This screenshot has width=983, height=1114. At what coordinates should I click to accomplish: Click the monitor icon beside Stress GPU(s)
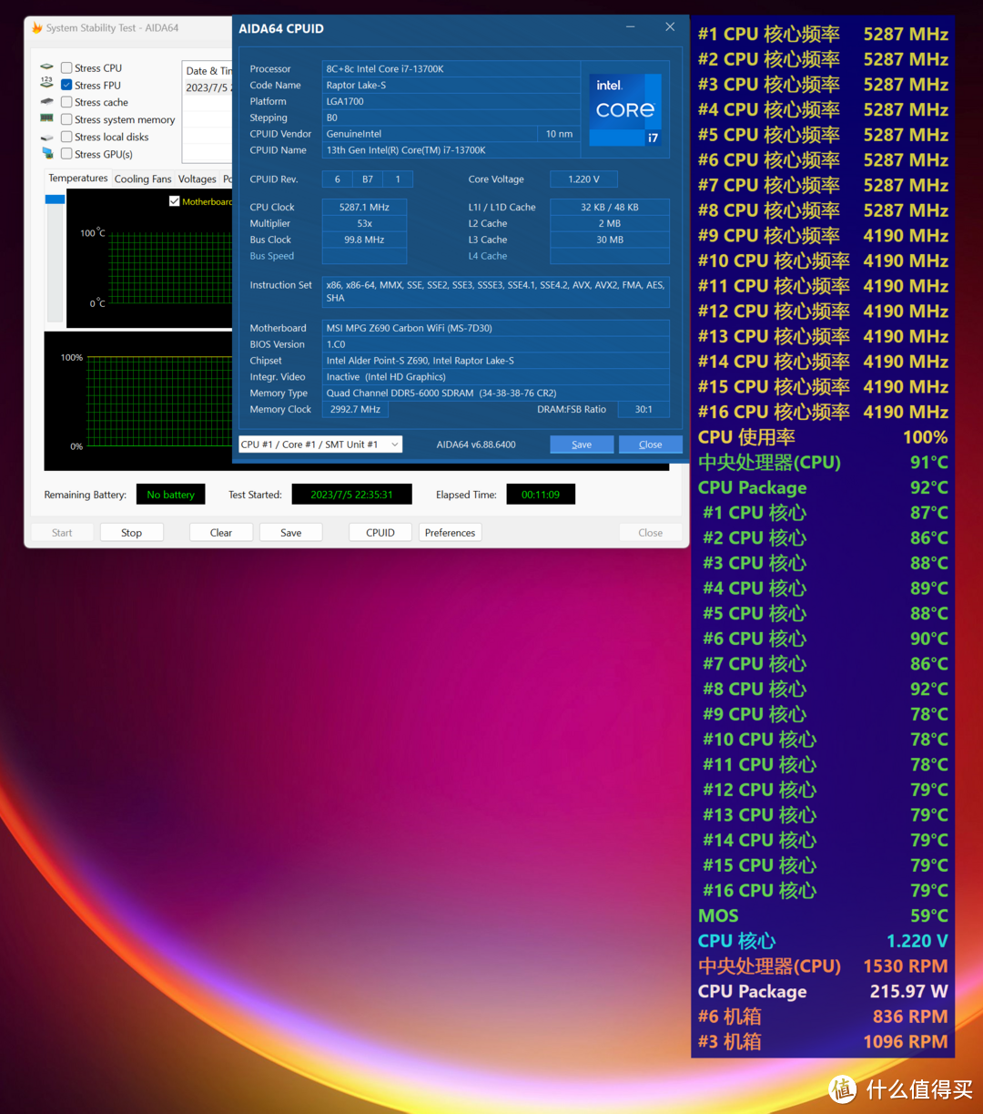(x=47, y=154)
